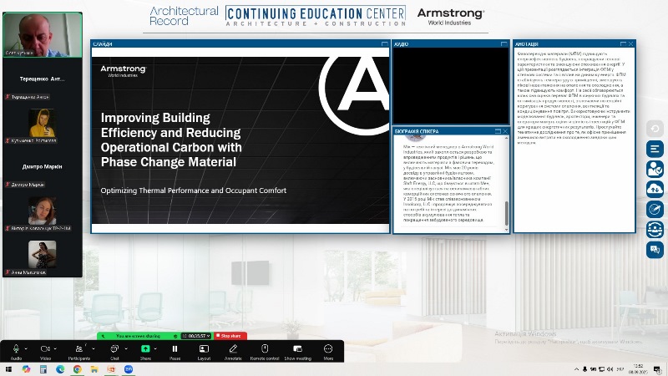Select participant avatar in yellow hoodie
The width and height of the screenshot is (668, 376).
[x=42, y=123]
